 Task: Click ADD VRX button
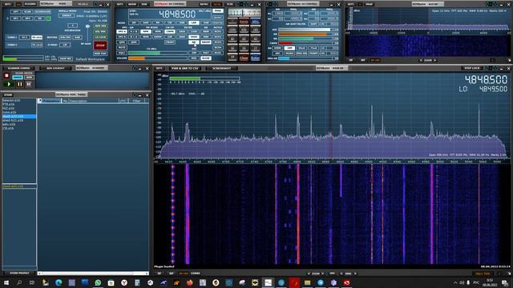pyautogui.click(x=100, y=26)
